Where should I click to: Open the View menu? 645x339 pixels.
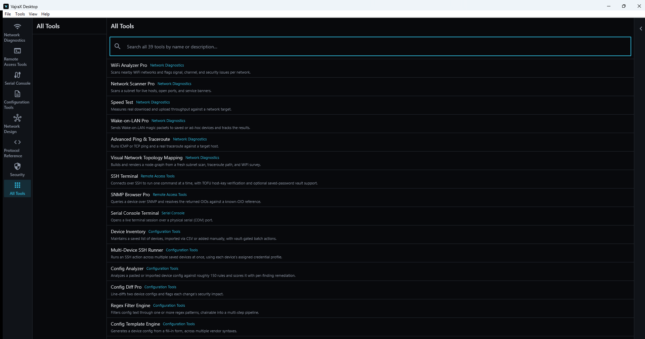pyautogui.click(x=33, y=14)
